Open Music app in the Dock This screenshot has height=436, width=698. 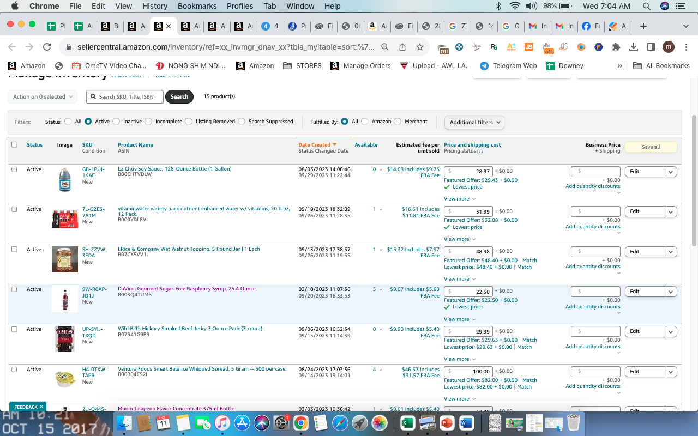coord(222,423)
